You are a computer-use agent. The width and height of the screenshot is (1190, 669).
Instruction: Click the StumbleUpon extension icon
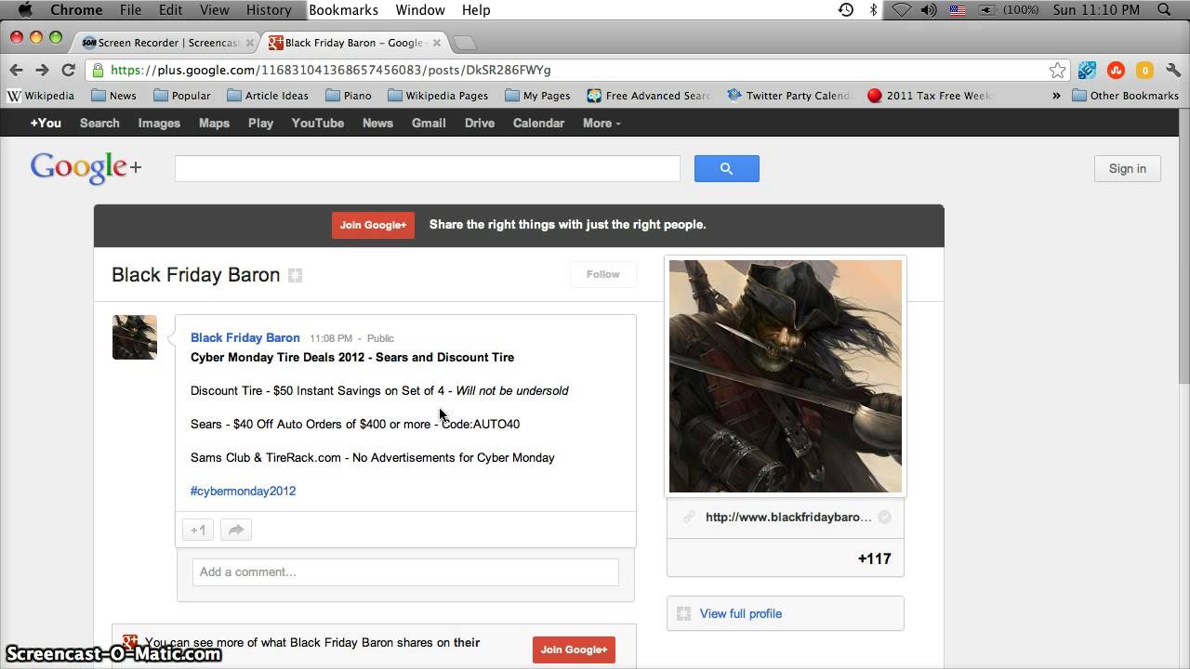coord(1116,71)
